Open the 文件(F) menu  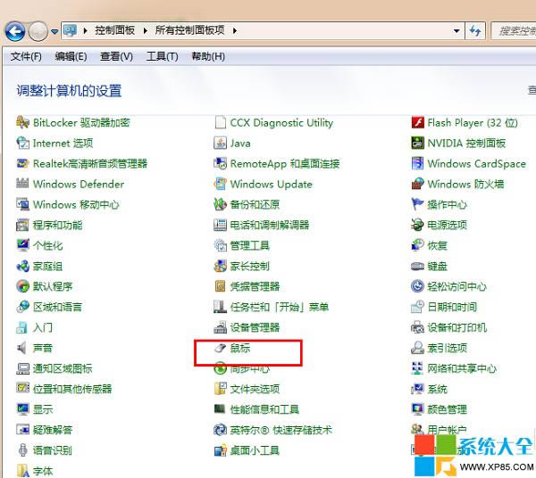[26, 56]
